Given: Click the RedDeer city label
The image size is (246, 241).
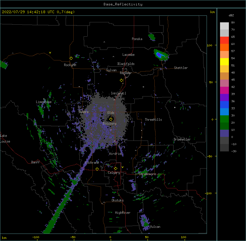Looking at the screenshot, I should coord(126,73).
